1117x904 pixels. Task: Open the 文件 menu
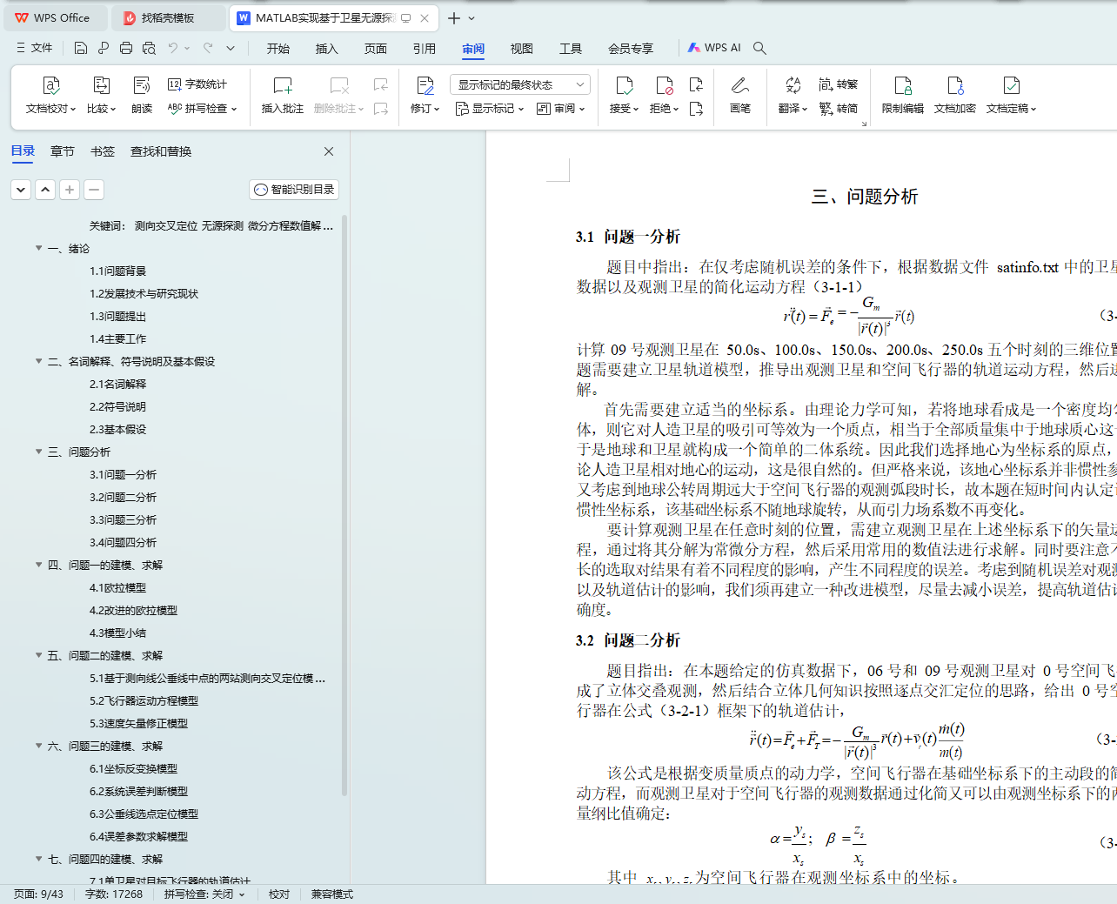point(35,48)
